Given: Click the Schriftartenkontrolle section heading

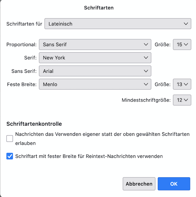Looking at the screenshot, I should (x=34, y=124).
